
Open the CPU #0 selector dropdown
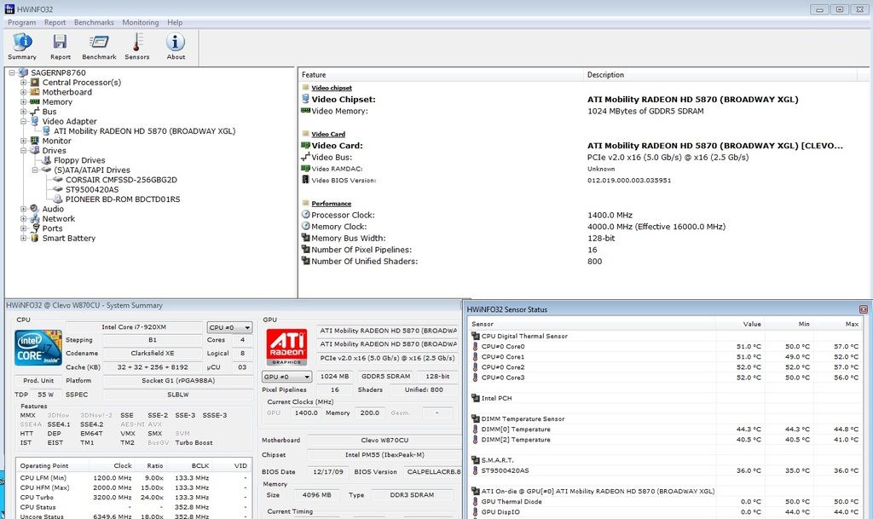coord(229,327)
